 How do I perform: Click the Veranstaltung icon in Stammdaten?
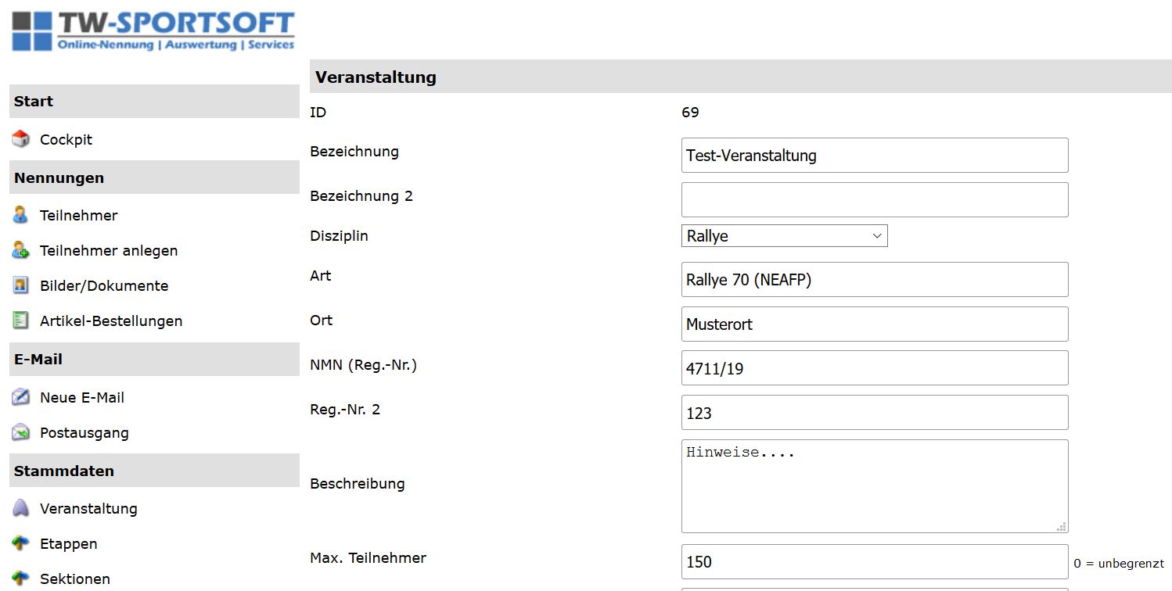(x=21, y=508)
